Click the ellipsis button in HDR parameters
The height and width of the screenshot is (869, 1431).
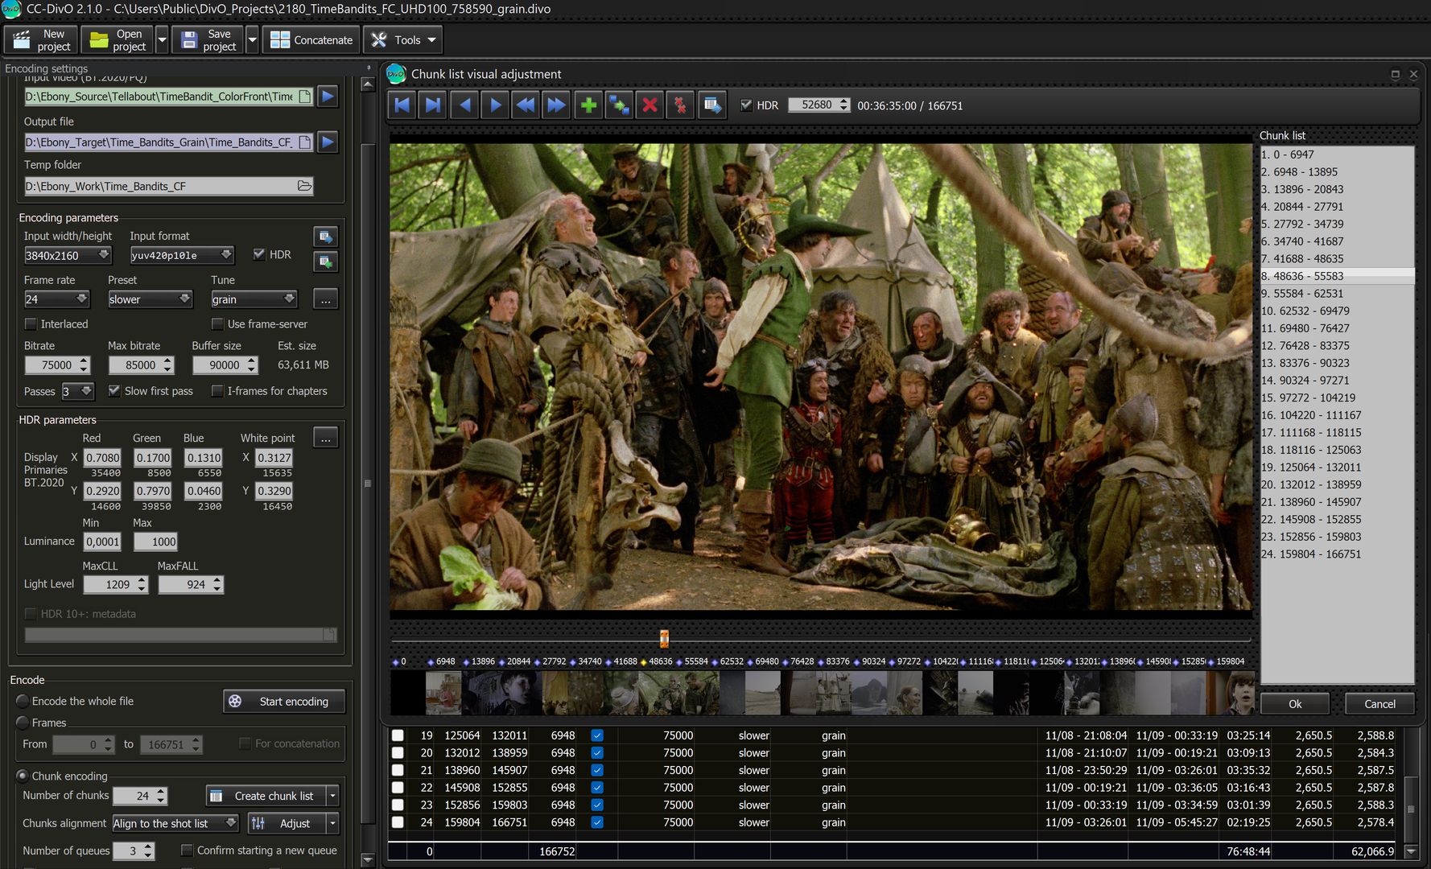click(x=325, y=438)
